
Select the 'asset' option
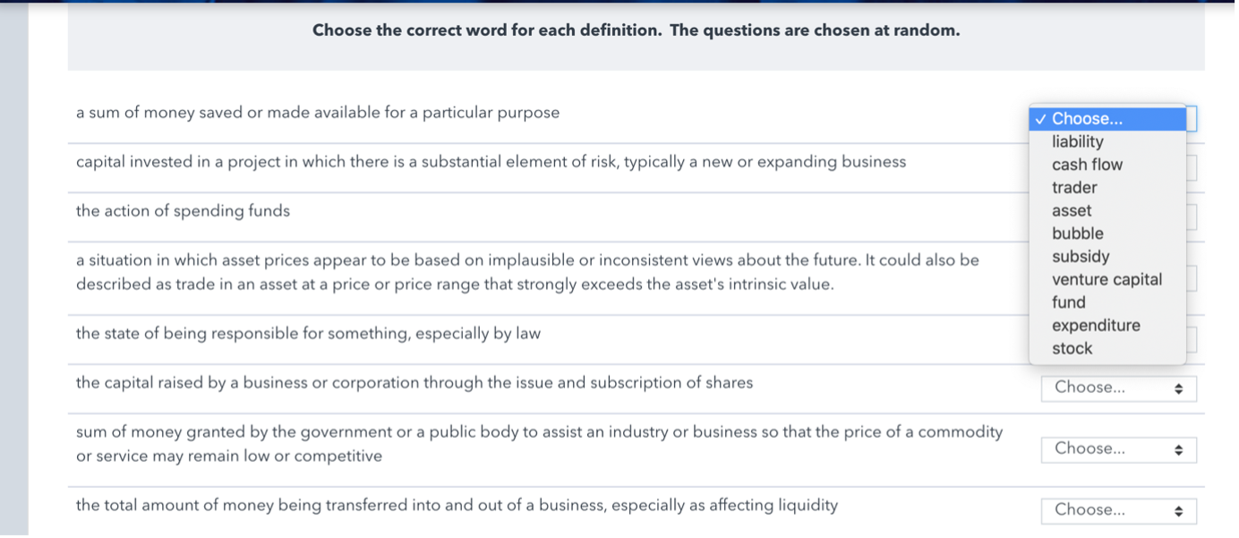pos(1072,211)
